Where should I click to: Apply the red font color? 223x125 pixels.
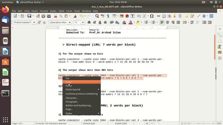[x=130, y=22]
